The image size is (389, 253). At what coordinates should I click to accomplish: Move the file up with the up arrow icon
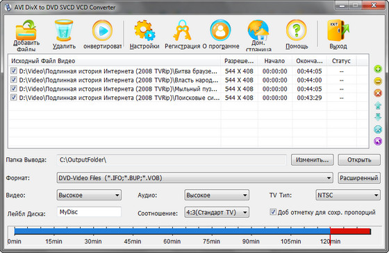pyautogui.click(x=378, y=105)
